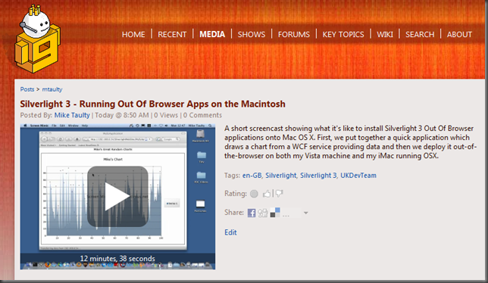This screenshot has height=283, width=488.
Task: Expand the Share options dropdown arrow
Action: (x=305, y=213)
